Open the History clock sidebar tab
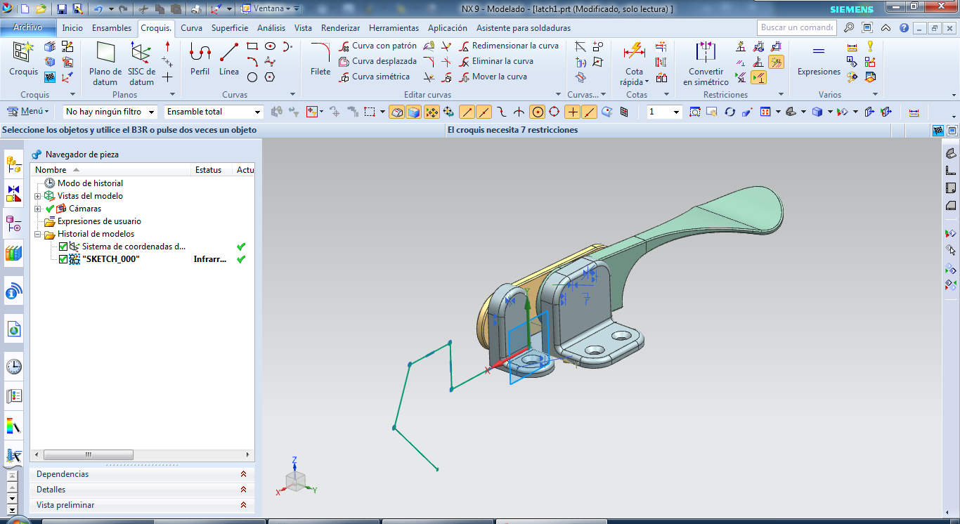Viewport: 960px width, 524px height. pos(13,366)
